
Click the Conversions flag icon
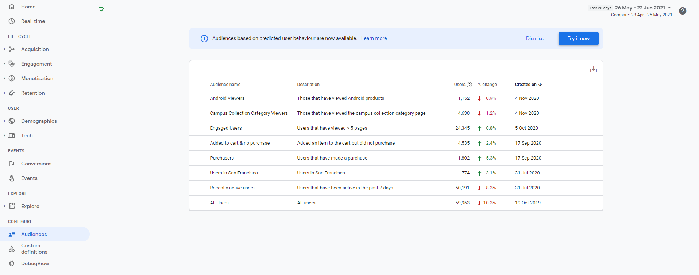tap(12, 164)
